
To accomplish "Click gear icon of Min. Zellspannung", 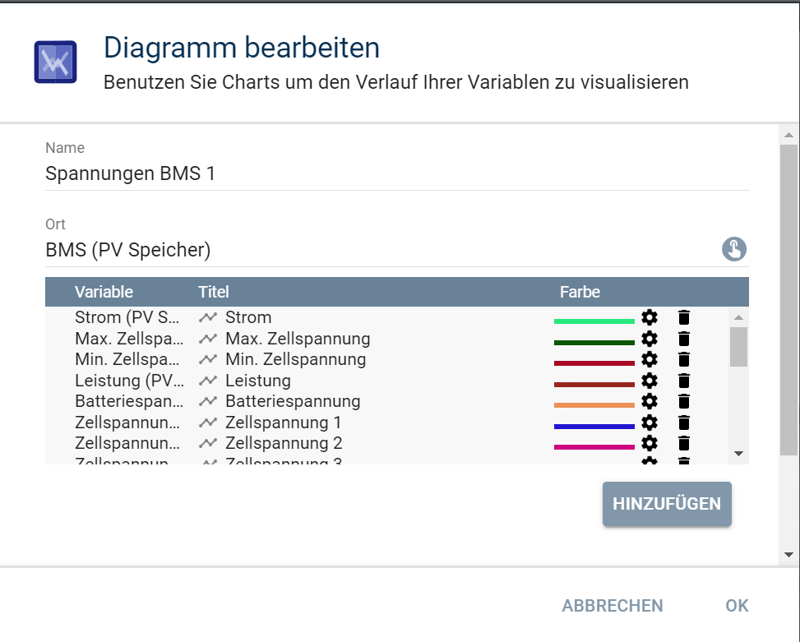I will pyautogui.click(x=650, y=359).
